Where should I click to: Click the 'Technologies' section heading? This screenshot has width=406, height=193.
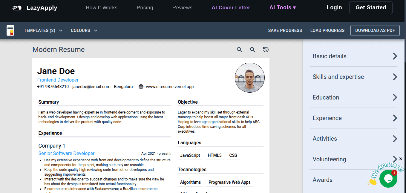pyautogui.click(x=192, y=170)
